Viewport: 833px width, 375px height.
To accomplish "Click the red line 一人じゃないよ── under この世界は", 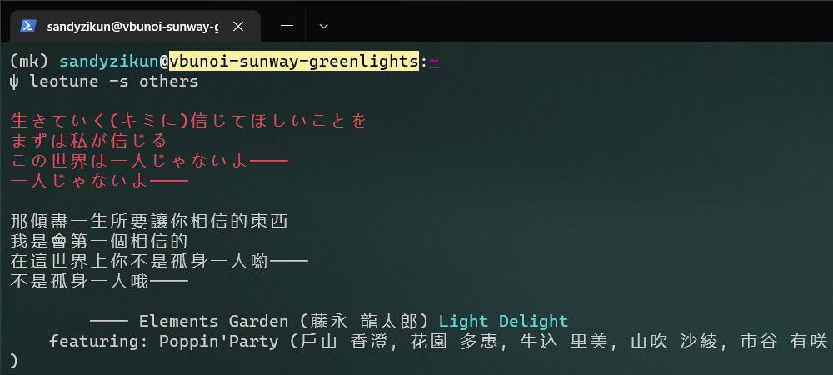I will point(99,181).
